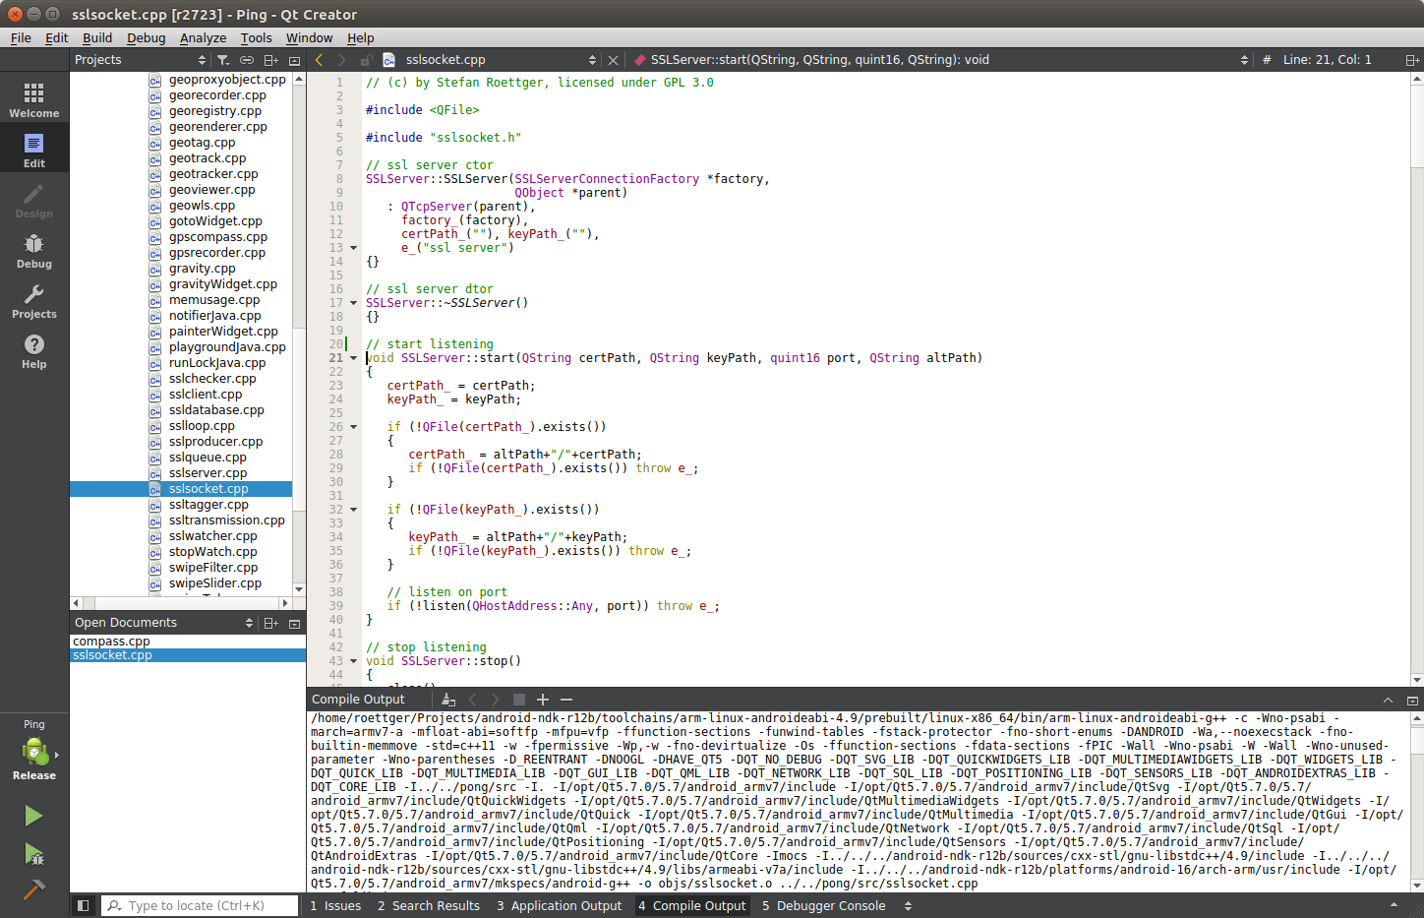The image size is (1424, 918).
Task: Collapse SSLServer::stop fold at line 43
Action: tap(353, 661)
